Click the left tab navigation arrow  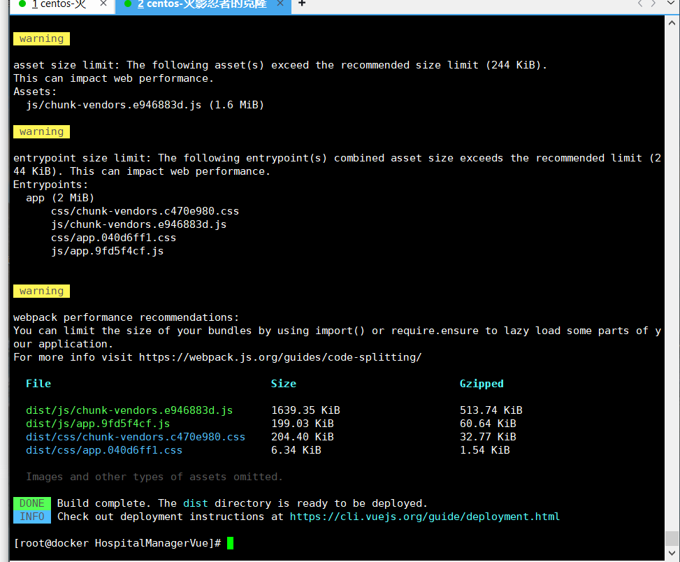[639, 6]
